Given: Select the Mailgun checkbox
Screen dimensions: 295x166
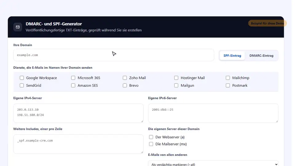Looking at the screenshot, I should pyautogui.click(x=176, y=85).
